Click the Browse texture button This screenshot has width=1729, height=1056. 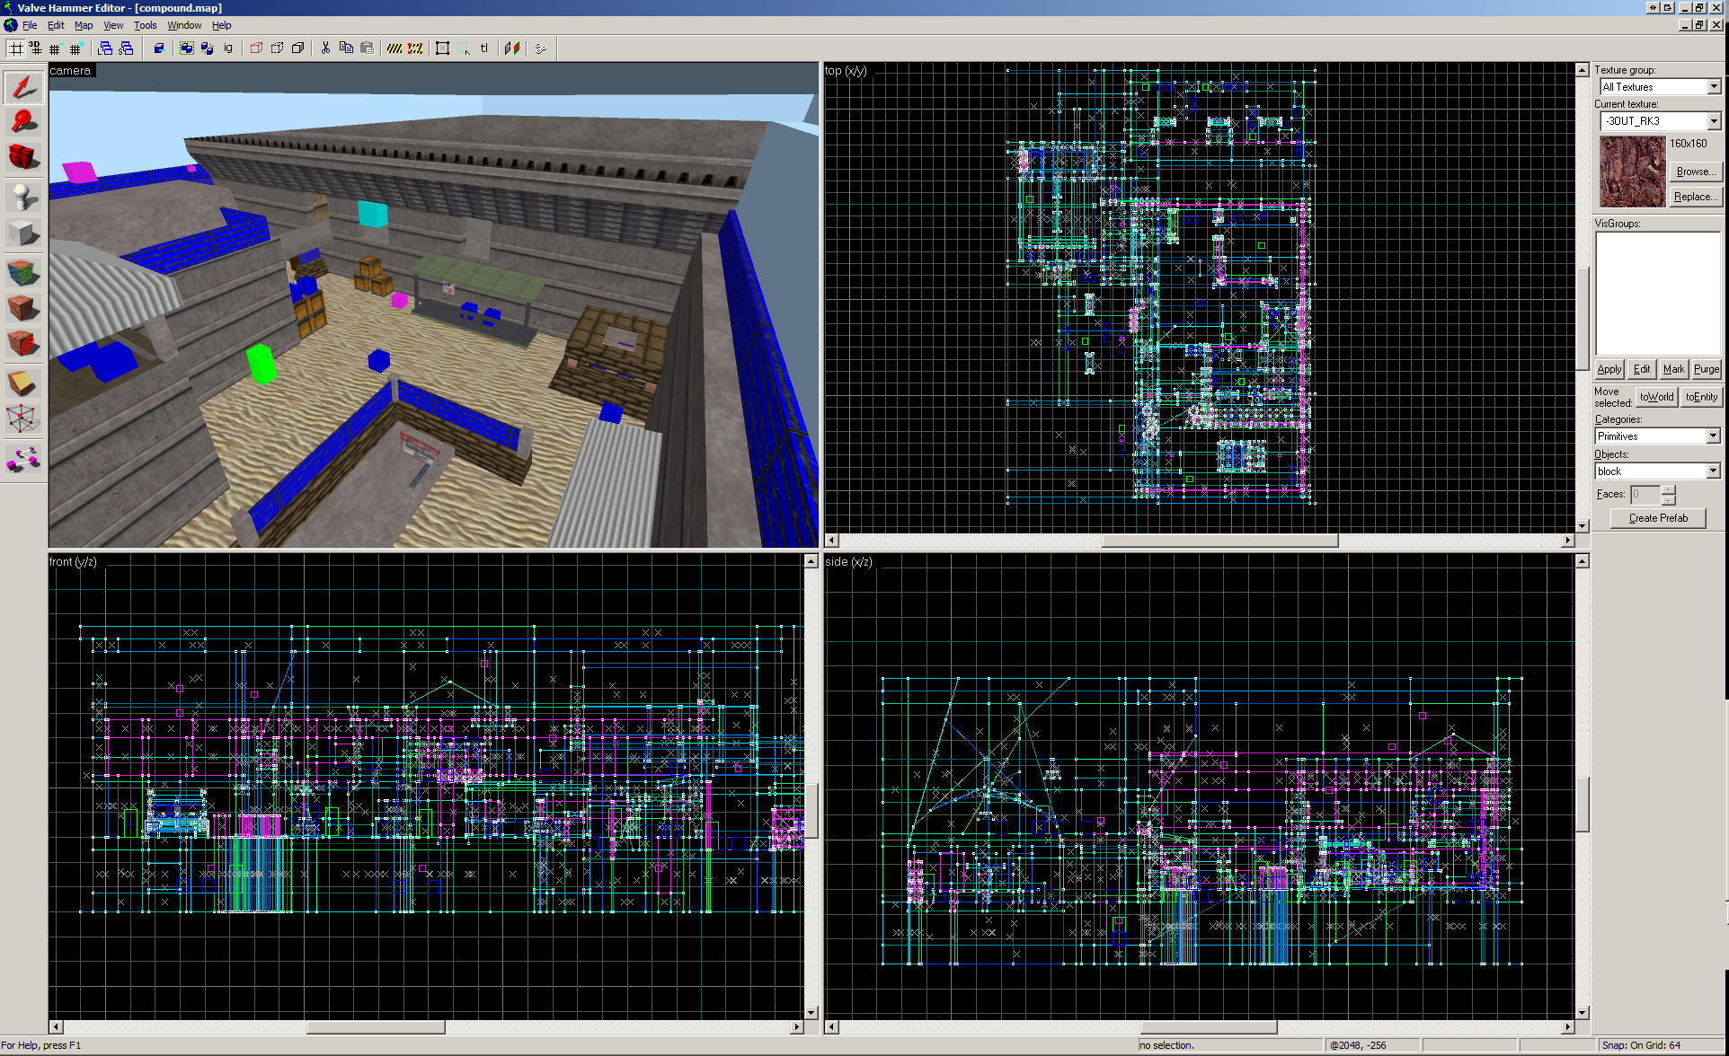[1695, 172]
